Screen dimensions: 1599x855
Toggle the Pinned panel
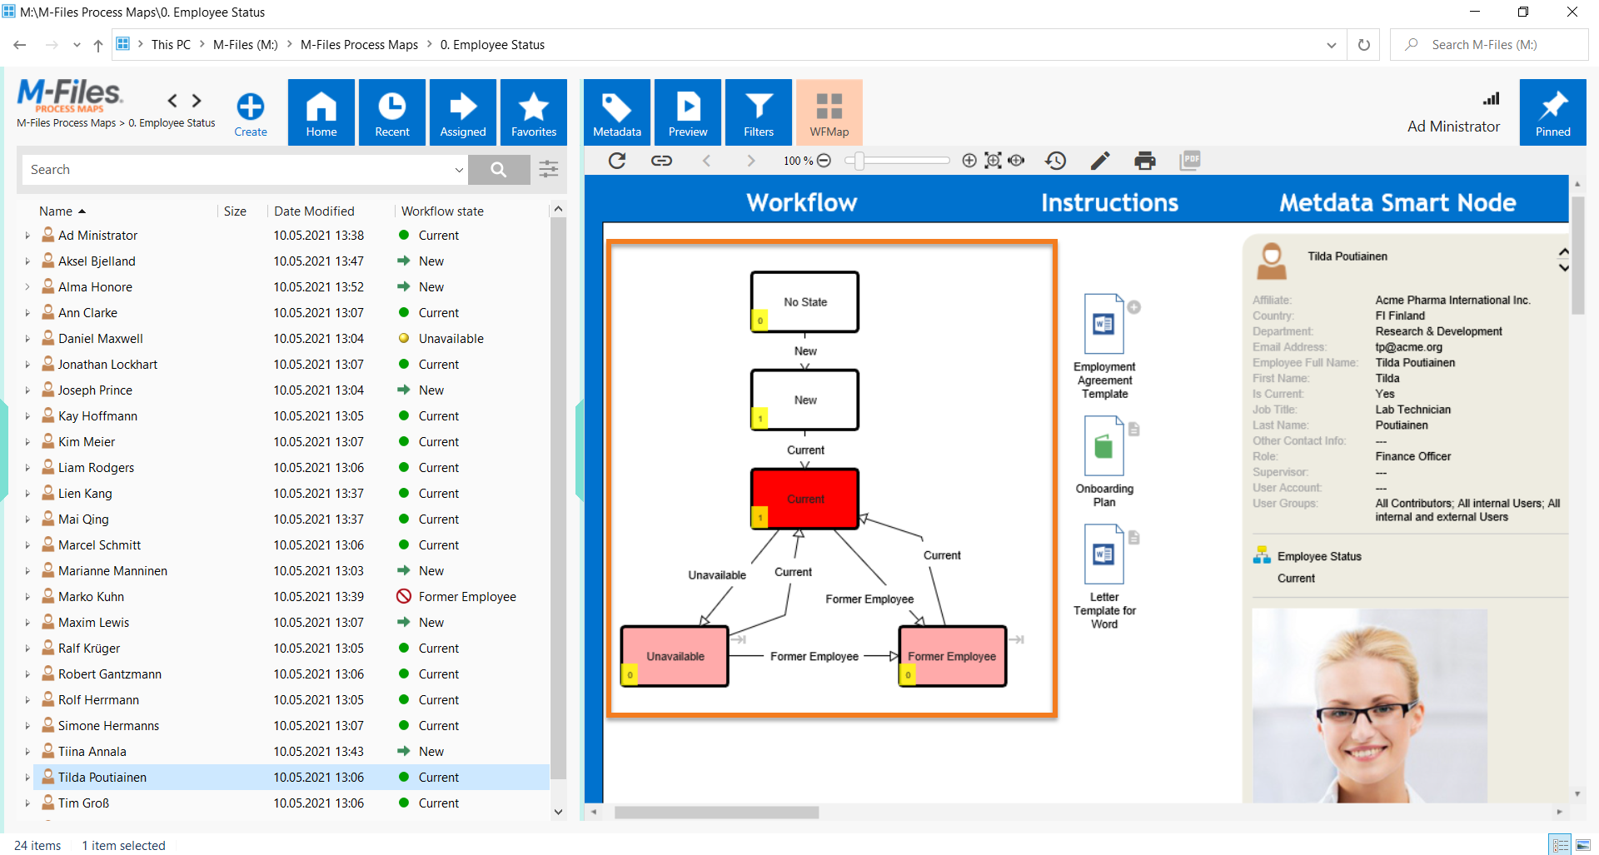click(x=1552, y=112)
